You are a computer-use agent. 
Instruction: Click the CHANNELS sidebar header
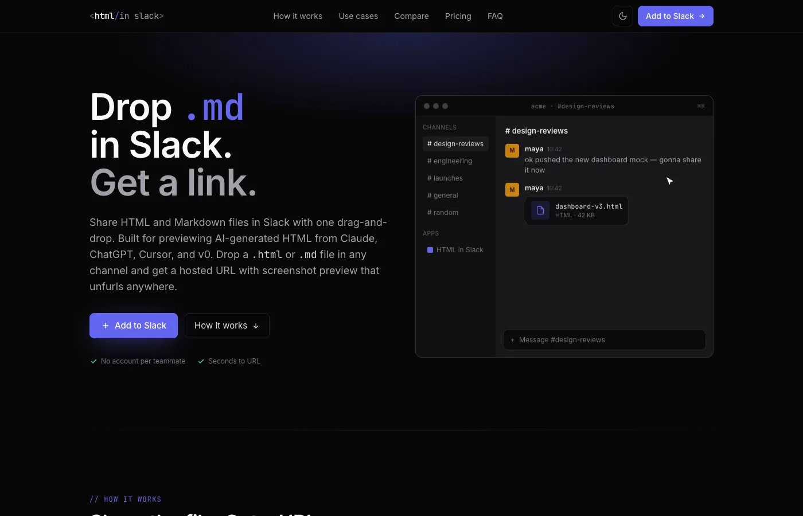click(440, 127)
